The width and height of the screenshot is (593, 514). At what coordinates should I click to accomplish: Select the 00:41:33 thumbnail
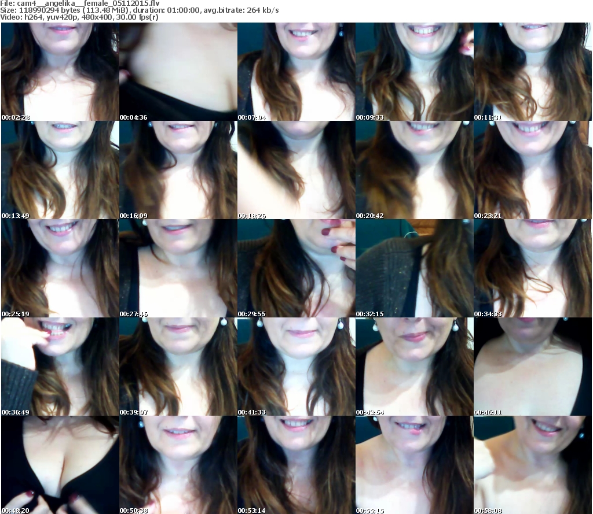click(x=296, y=367)
